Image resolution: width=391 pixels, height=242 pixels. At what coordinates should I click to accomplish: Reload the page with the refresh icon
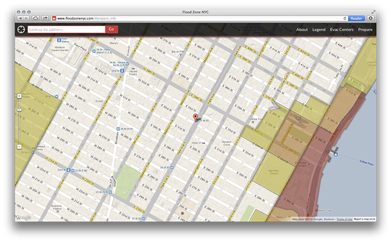click(345, 18)
